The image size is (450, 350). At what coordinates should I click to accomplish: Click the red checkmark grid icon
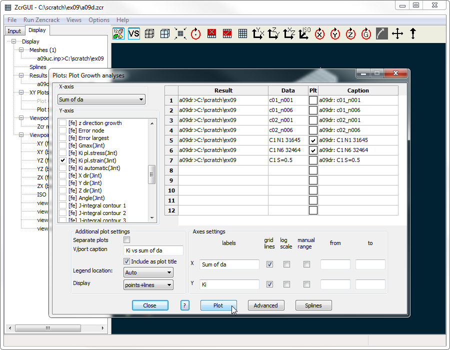click(x=227, y=34)
